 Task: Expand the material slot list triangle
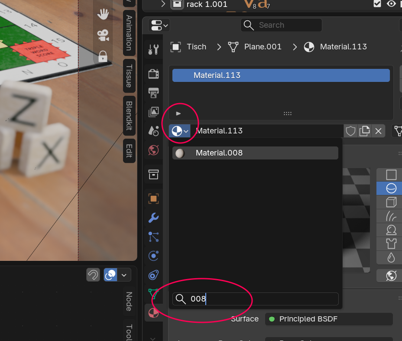click(x=178, y=114)
